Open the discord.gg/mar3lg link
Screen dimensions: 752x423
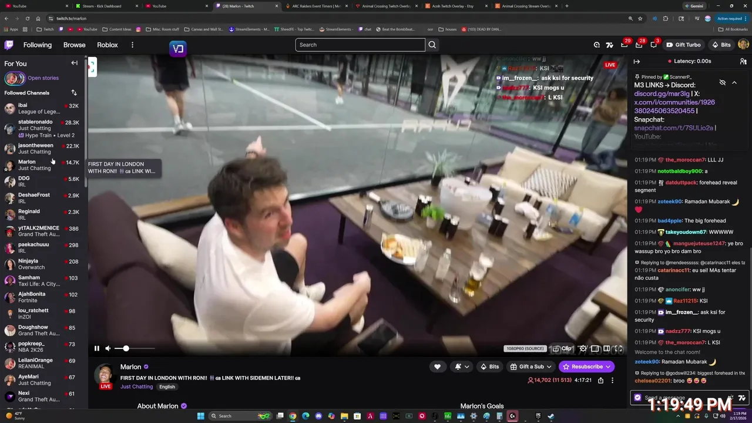(662, 94)
